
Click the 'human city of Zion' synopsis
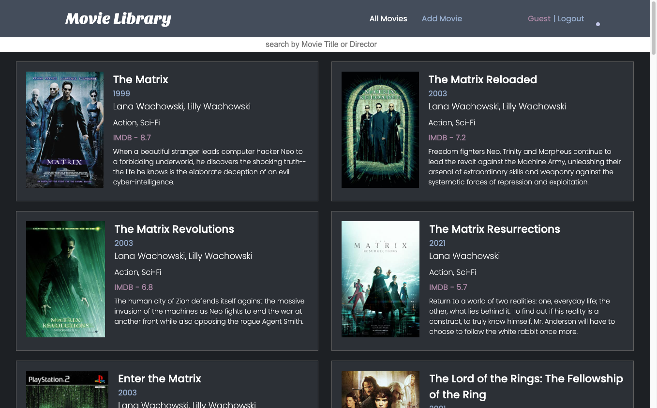tap(209, 311)
